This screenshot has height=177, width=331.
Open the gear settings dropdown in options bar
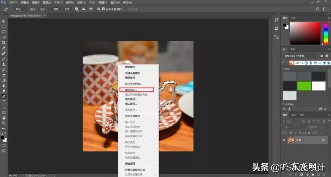[98, 9]
